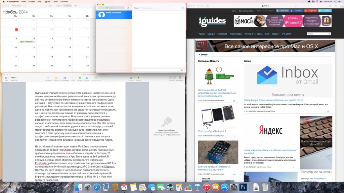The width and height of the screenshot is (344, 193).
Task: Launch Launchpad rocket icon in dock
Action: tap(88, 187)
